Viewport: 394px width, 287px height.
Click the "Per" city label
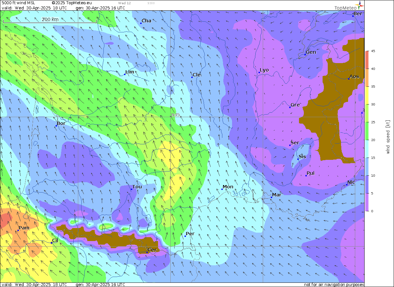click(190, 234)
